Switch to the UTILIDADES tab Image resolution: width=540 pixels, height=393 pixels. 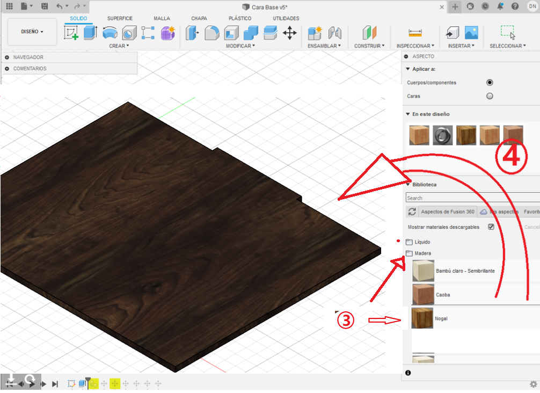pos(286,18)
